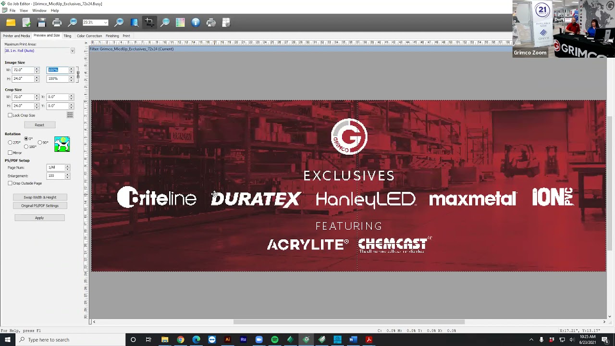Click Original PS/PDF Settings button
Screen dimensions: 615x346
point(40,206)
